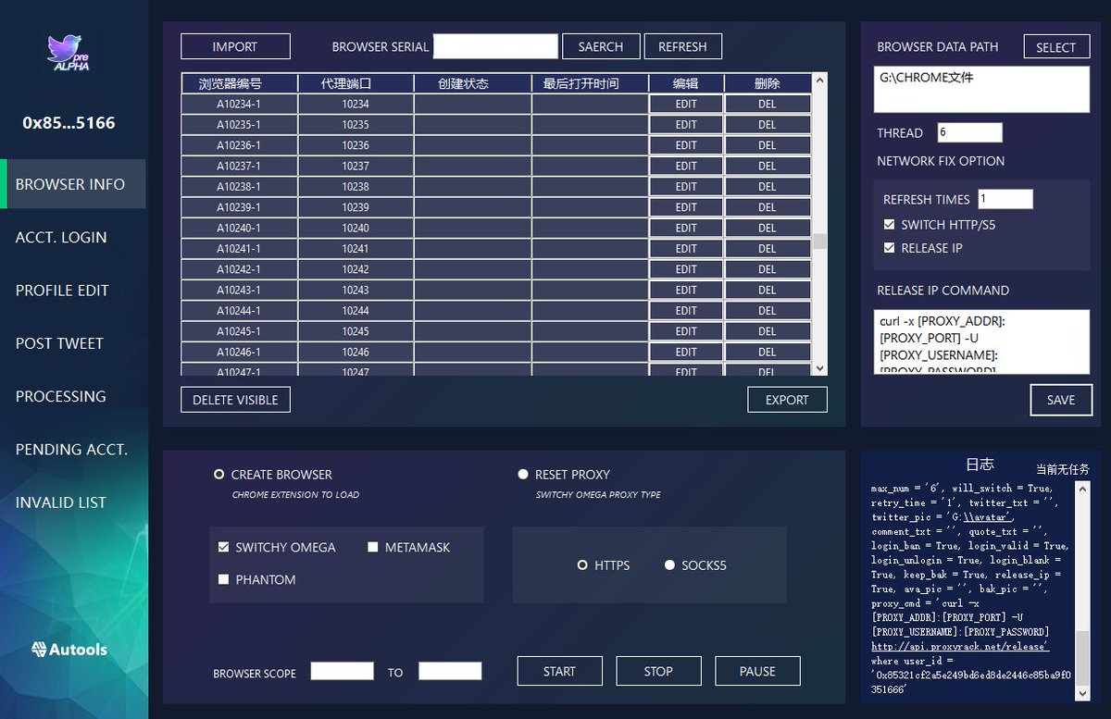
Task: Click table scrollbar down arrow
Action: coord(819,367)
